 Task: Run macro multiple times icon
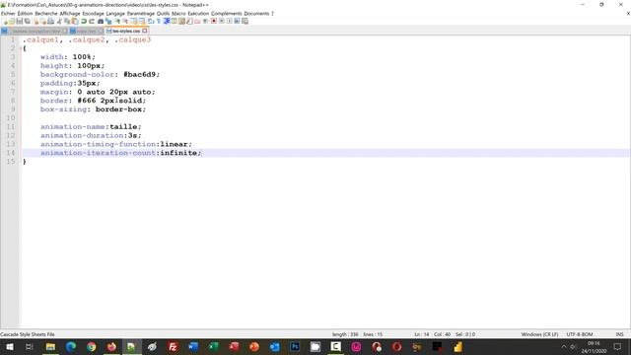coord(237,21)
